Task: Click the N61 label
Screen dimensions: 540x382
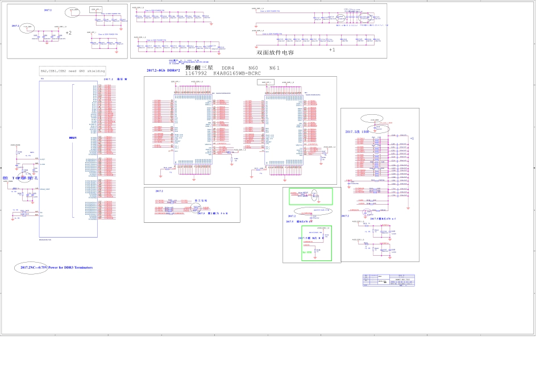Action: tap(275, 68)
